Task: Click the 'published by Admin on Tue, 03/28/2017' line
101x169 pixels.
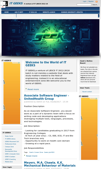Action: pyautogui.click(x=46, y=102)
